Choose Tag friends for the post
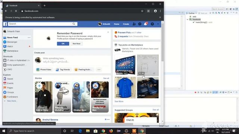 click(63, 70)
